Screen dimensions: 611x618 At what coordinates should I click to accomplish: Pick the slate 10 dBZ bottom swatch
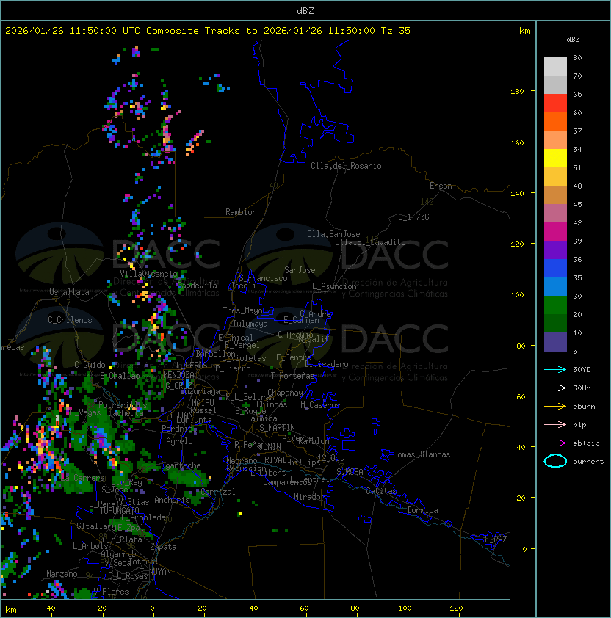point(555,342)
